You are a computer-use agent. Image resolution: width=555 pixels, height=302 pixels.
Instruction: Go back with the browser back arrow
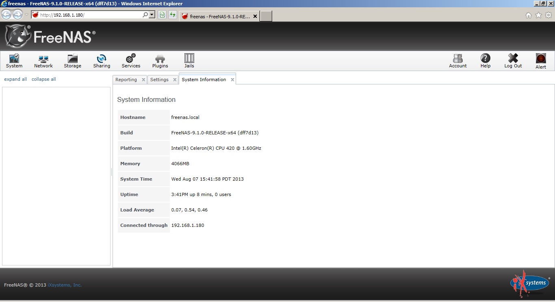tap(6, 15)
